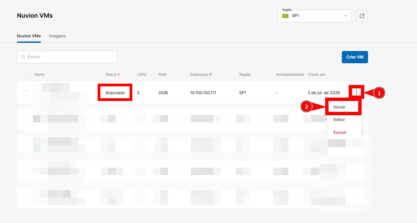Choose Editar from the context menu
Image resolution: width=417 pixels, height=223 pixels.
coord(339,120)
